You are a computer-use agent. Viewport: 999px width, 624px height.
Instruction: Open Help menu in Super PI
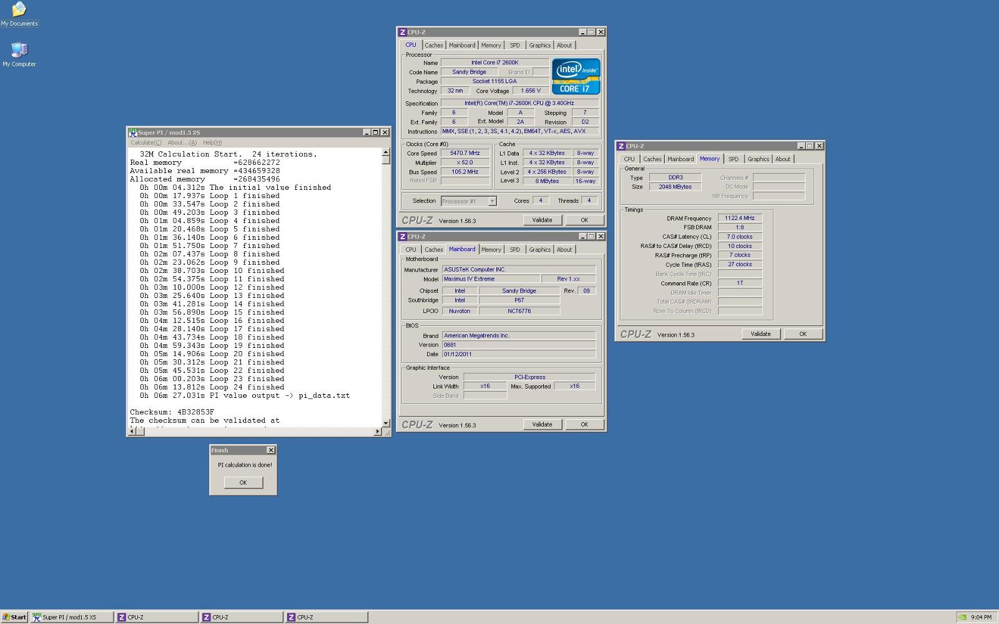tap(212, 142)
